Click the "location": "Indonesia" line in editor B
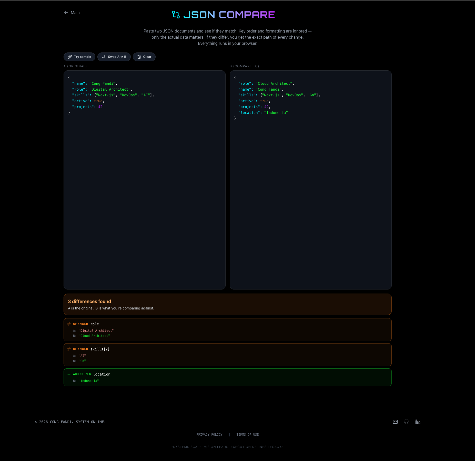Viewport: 475px width, 461px height. (263, 113)
